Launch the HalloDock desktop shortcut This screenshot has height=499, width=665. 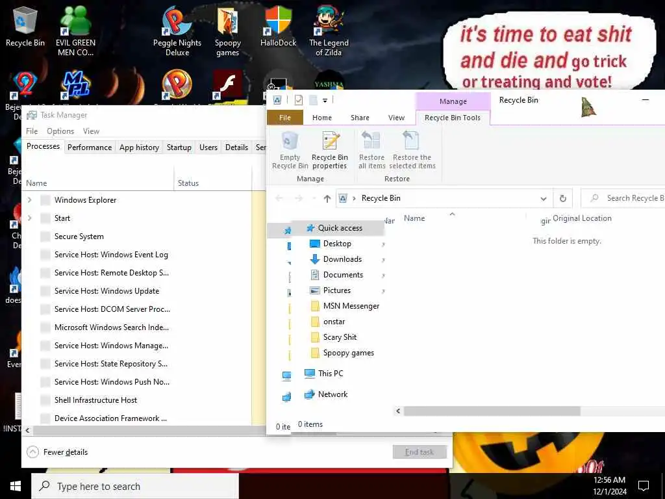coord(278,26)
